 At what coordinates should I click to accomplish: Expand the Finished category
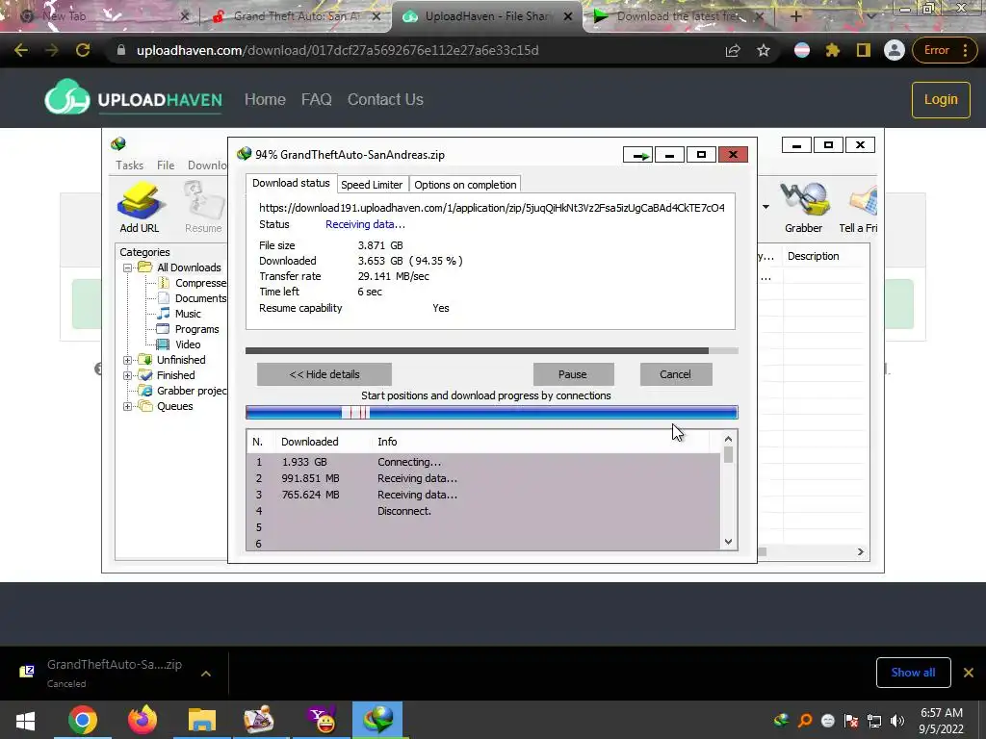(x=128, y=375)
